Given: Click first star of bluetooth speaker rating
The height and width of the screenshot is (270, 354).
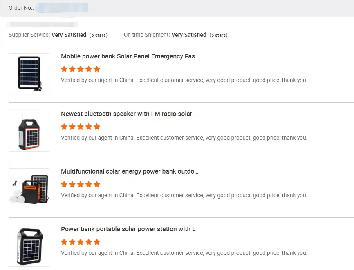Looking at the screenshot, I should (x=64, y=127).
